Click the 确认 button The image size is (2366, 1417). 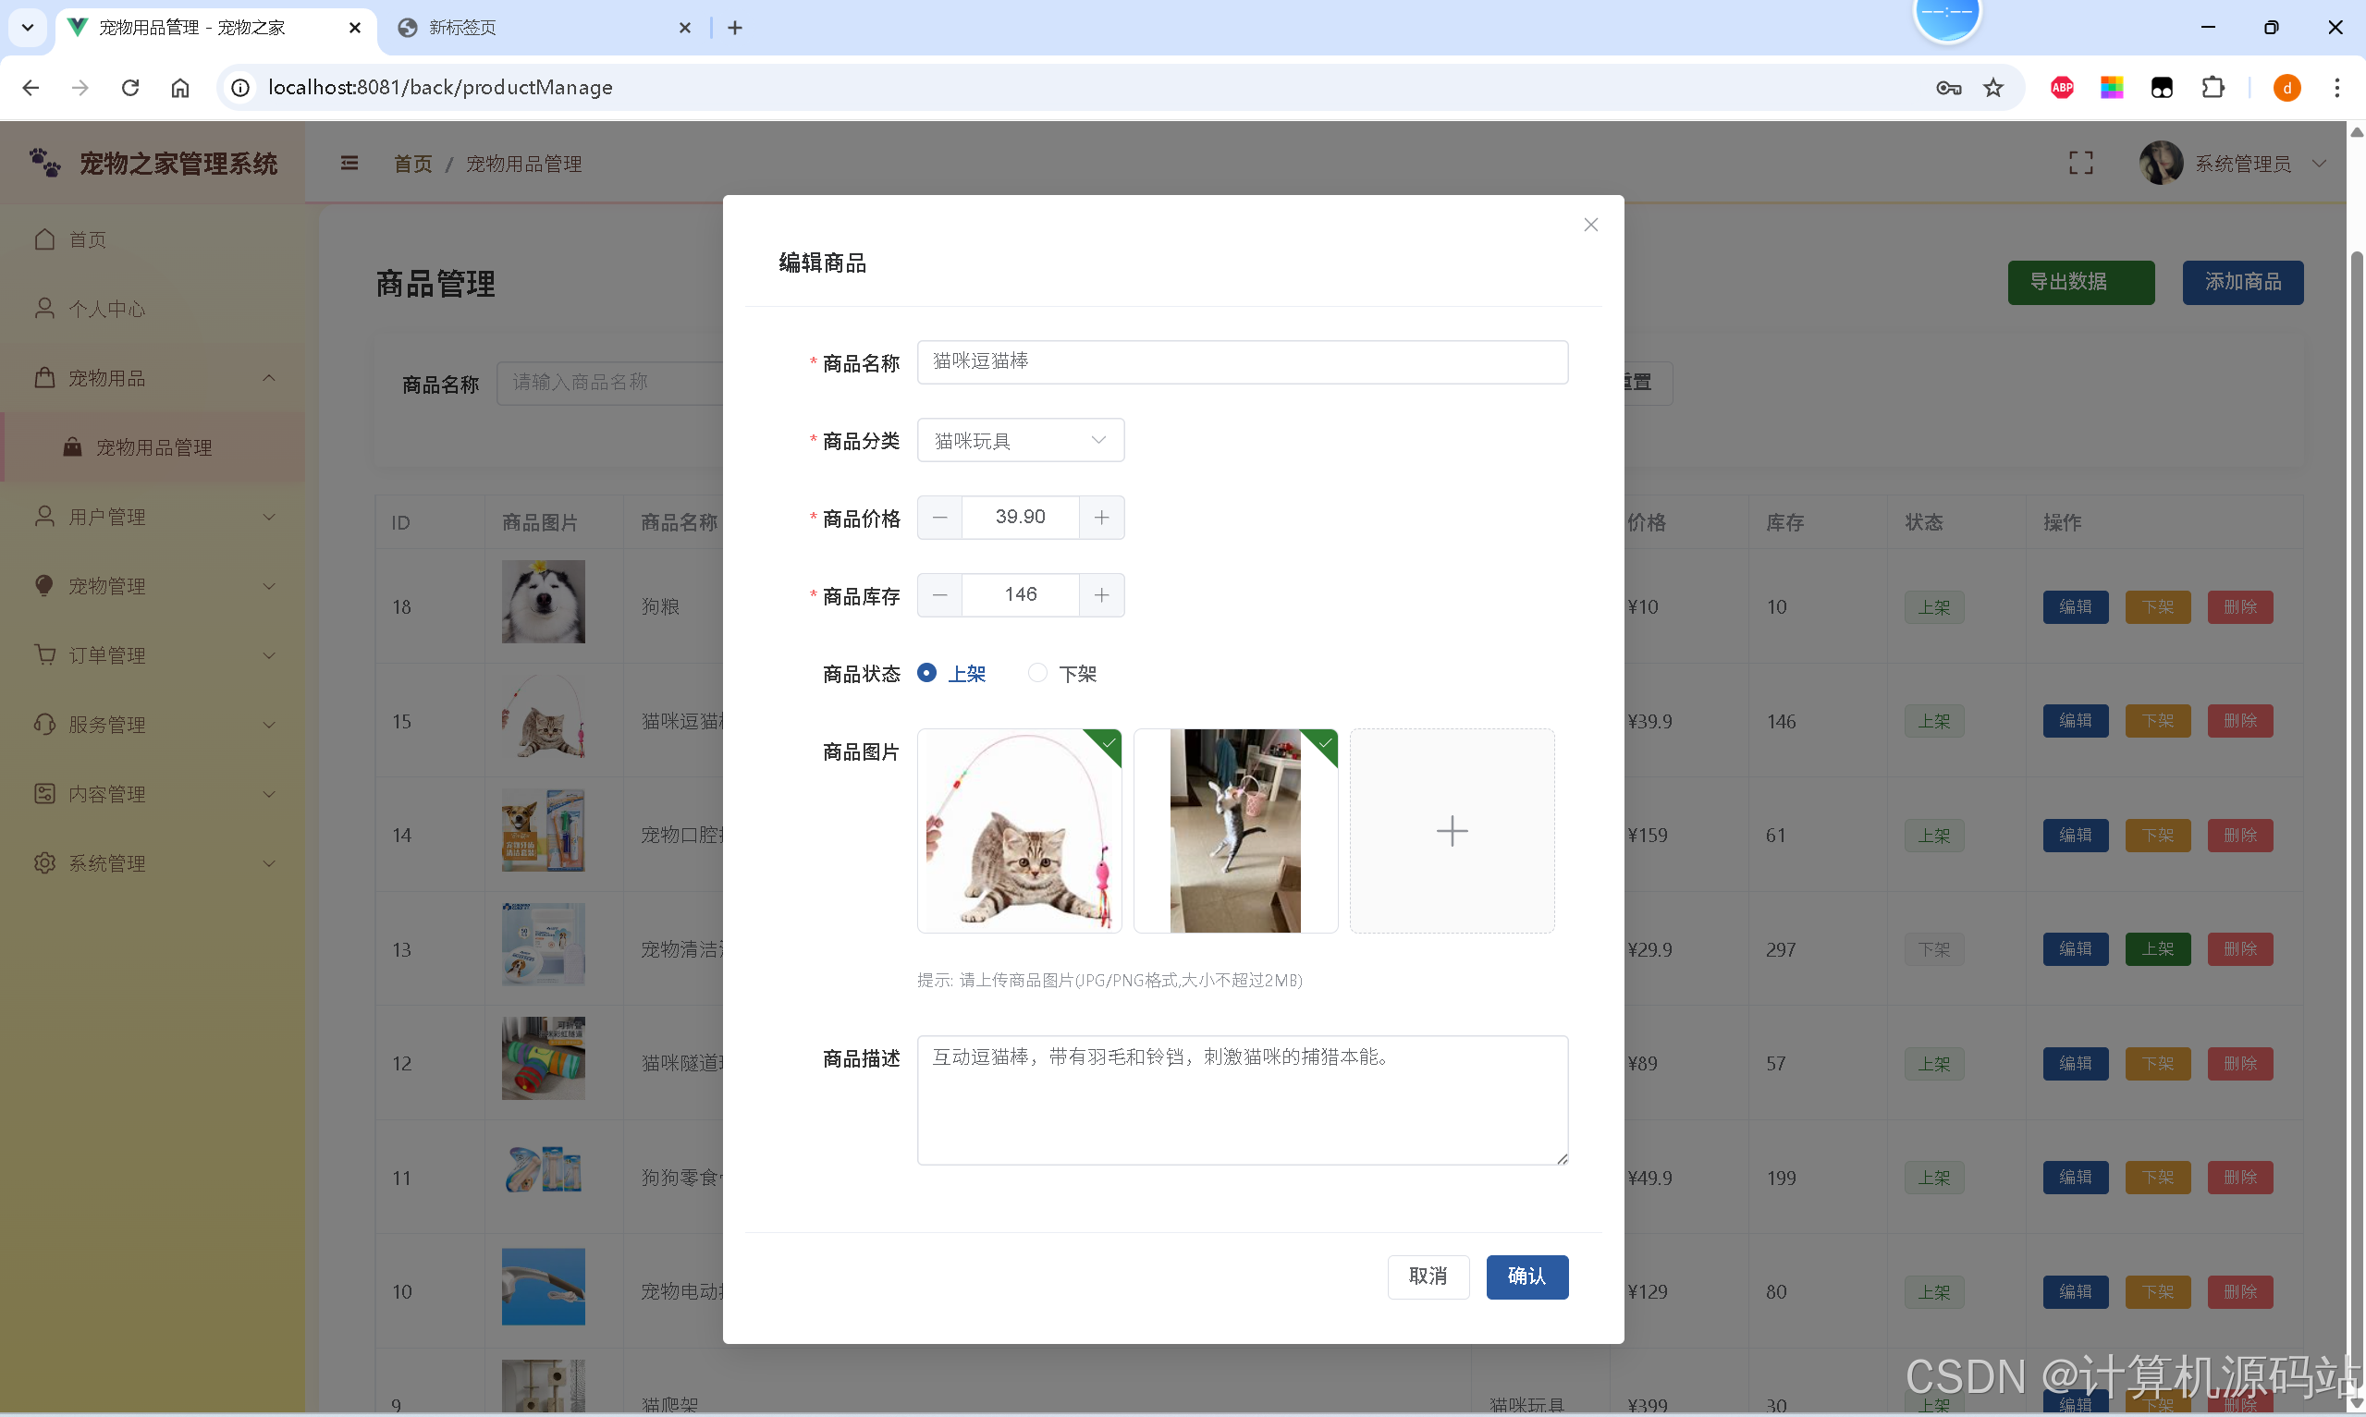click(x=1526, y=1276)
